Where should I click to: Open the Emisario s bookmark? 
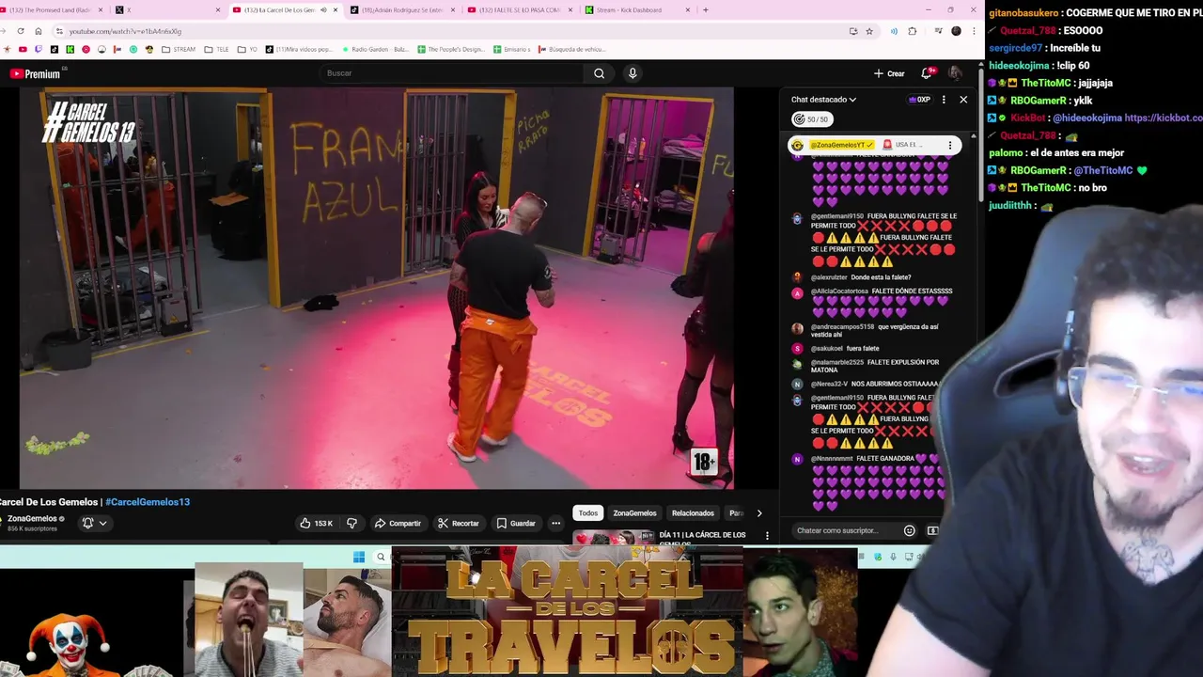coord(512,49)
